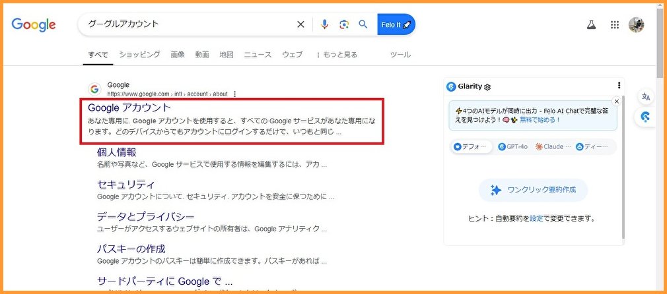Select the ディー… model tab

click(592, 146)
